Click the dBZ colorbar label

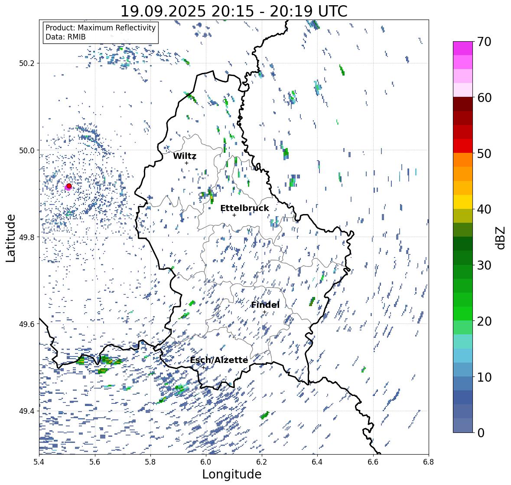[501, 238]
